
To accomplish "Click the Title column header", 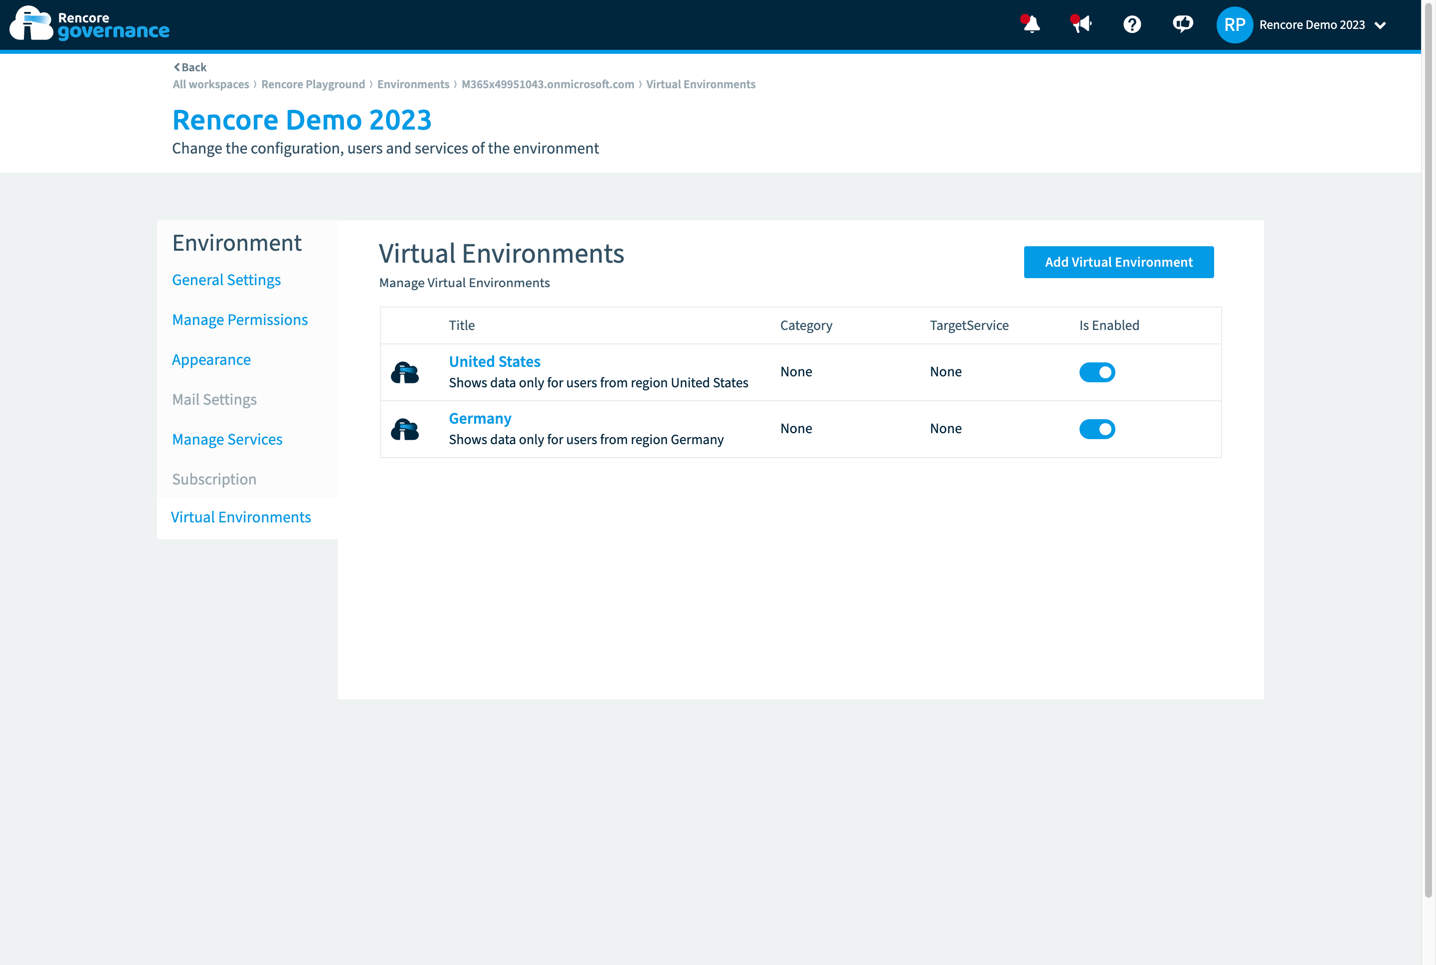I will [x=462, y=325].
